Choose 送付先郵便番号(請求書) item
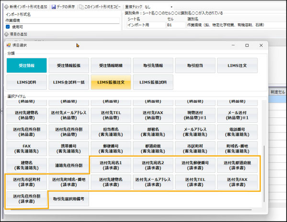 click(195, 165)
